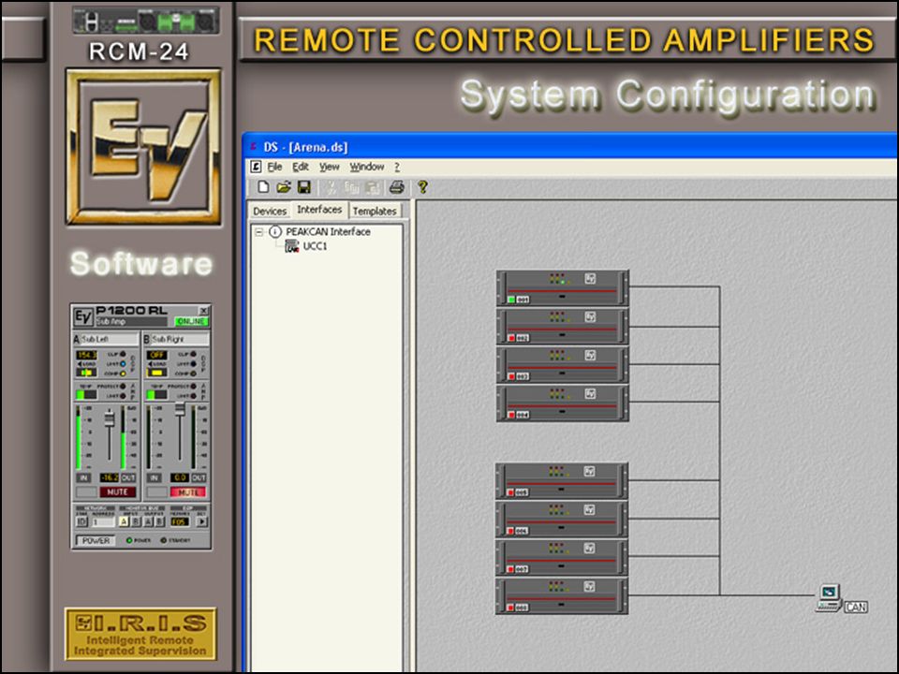Select the PEAKCAN Interface tree label
The image size is (899, 674).
pyautogui.click(x=328, y=231)
